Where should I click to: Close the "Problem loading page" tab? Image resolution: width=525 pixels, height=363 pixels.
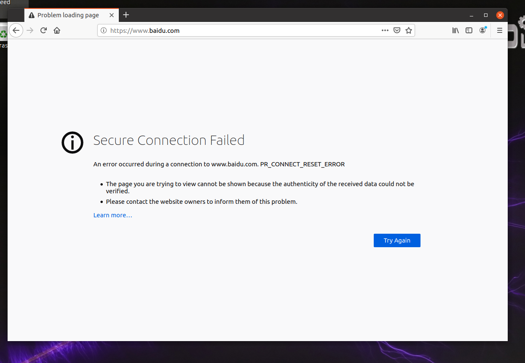click(x=112, y=15)
